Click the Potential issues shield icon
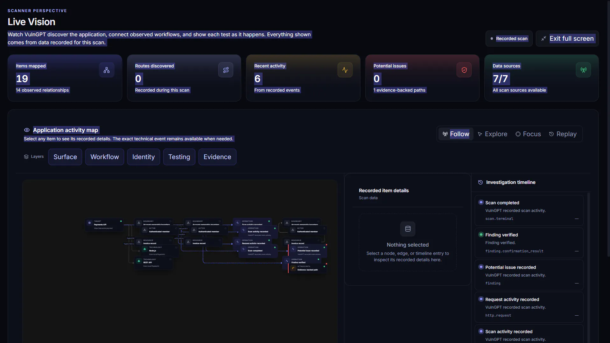The height and width of the screenshot is (343, 610). 464,70
